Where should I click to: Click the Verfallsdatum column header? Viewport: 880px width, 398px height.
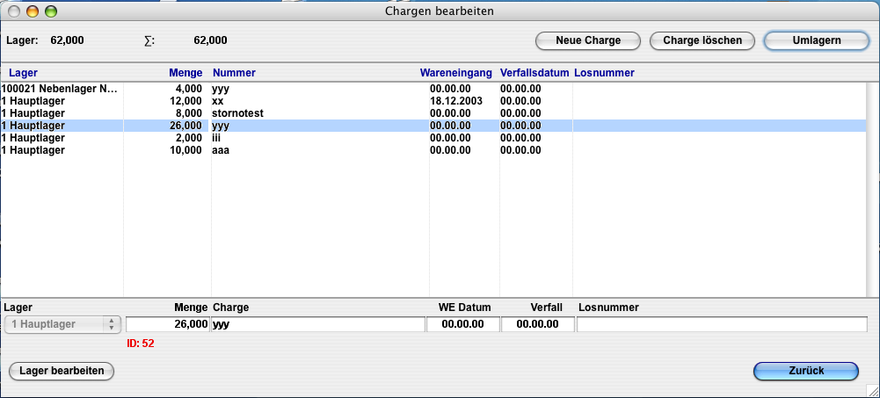(535, 72)
